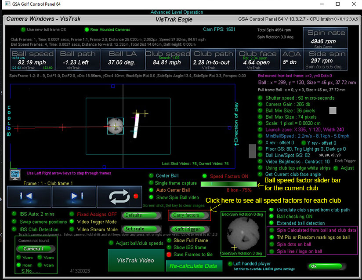
Task: Toggle Fixed Assigns OFF
Action: click(x=72, y=214)
